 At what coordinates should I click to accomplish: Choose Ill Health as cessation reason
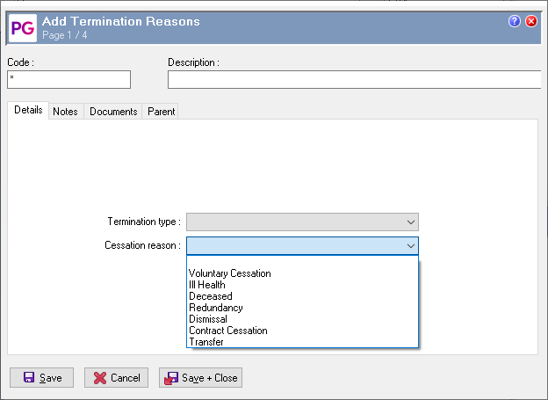pyautogui.click(x=207, y=285)
